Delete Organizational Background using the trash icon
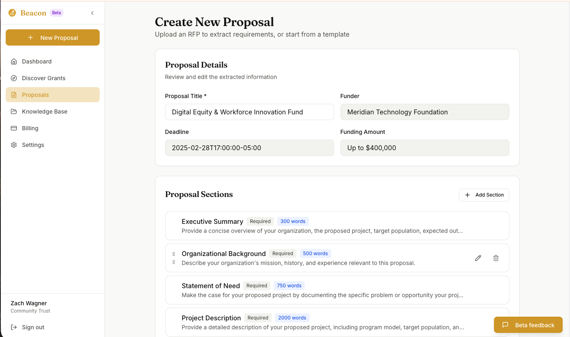The image size is (570, 337). [496, 258]
